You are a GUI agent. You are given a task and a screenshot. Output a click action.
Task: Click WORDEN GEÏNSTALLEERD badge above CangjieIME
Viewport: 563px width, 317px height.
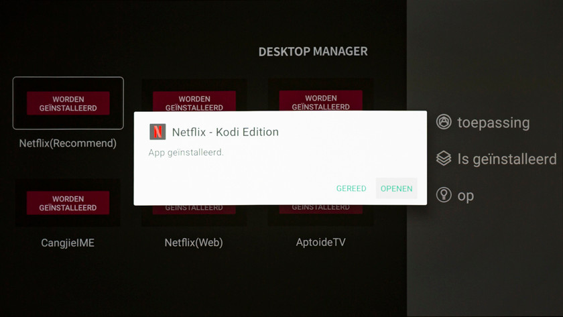pos(68,203)
